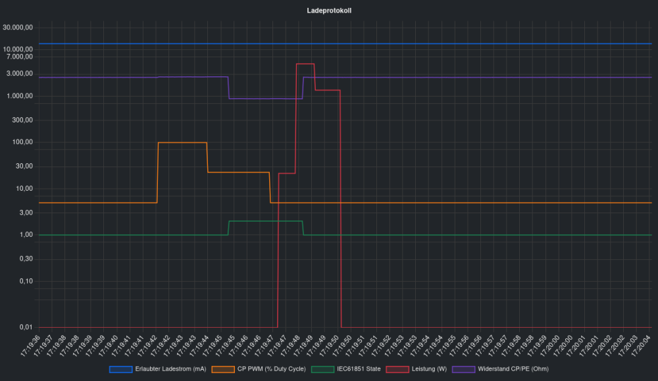This screenshot has height=381, width=658.
Task: Click the 17:19:36 time axis label
Action: pos(30,345)
